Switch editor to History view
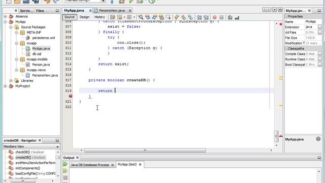Viewport: 325px width, 183px height. [x=100, y=17]
